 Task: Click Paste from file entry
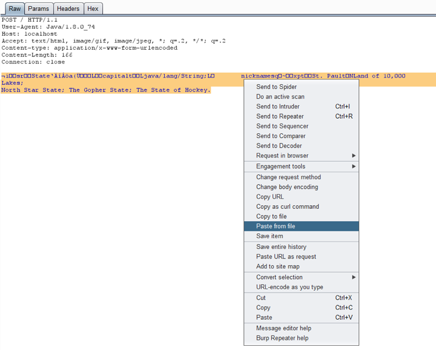point(276,226)
